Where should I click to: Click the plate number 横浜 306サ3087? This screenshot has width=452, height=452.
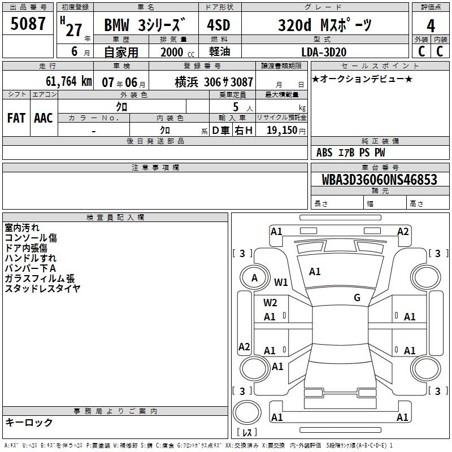214,82
